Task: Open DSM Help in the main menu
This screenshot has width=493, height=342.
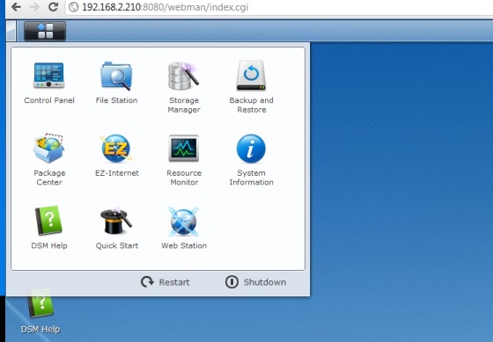Action: (x=49, y=228)
